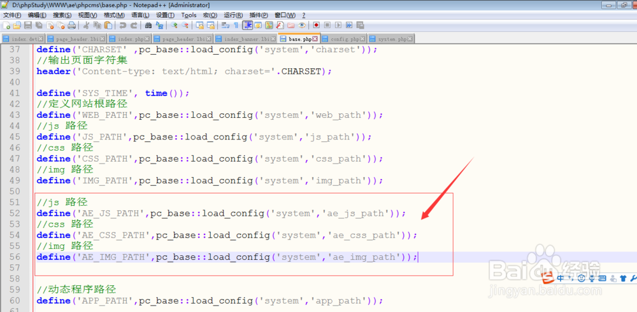
Task: Run macro multiple times icon
Action: tap(349, 25)
